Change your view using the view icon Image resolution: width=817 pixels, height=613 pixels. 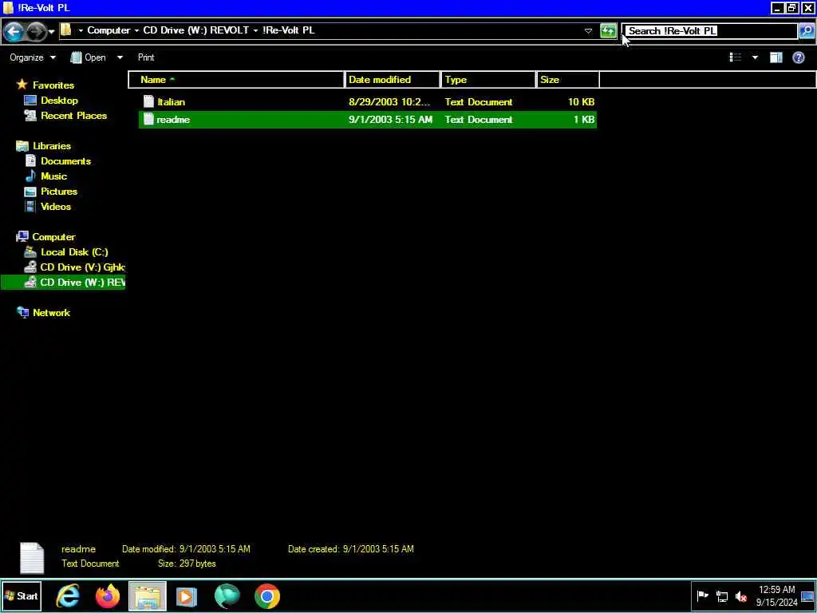pos(735,57)
